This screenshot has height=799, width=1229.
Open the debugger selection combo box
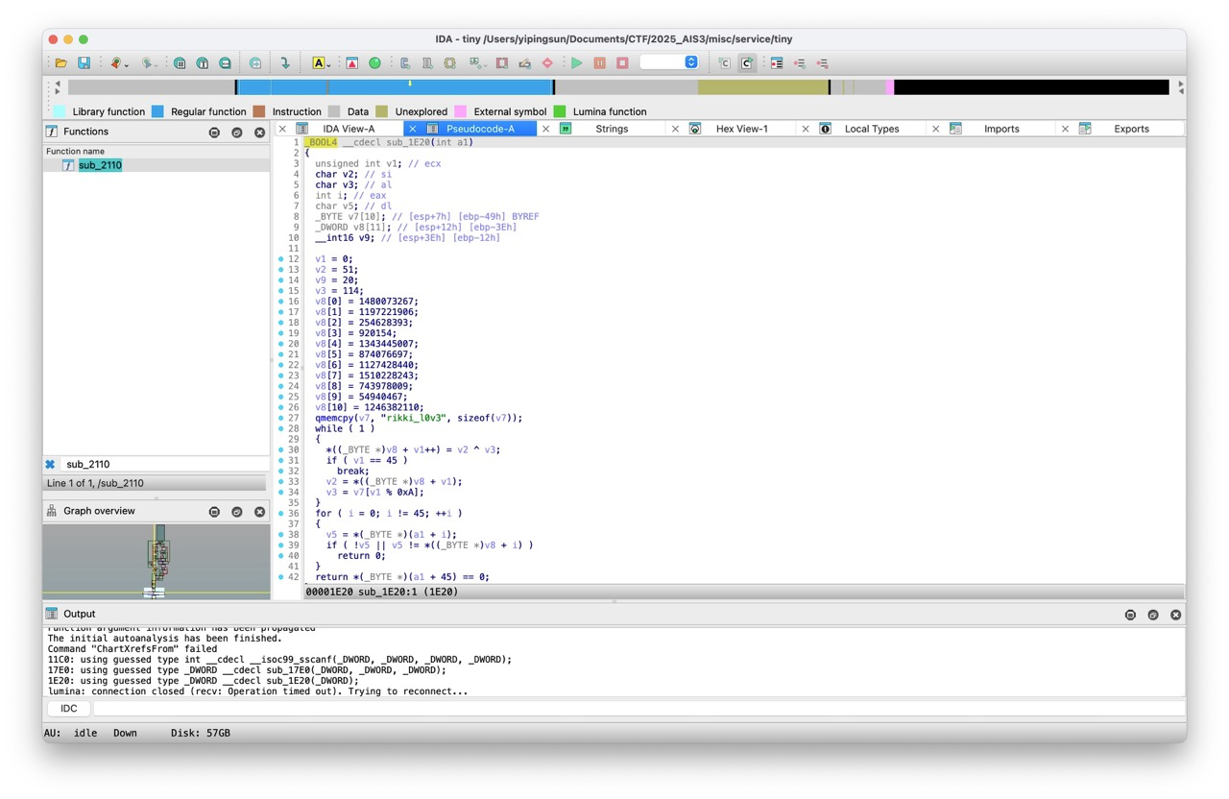click(669, 62)
